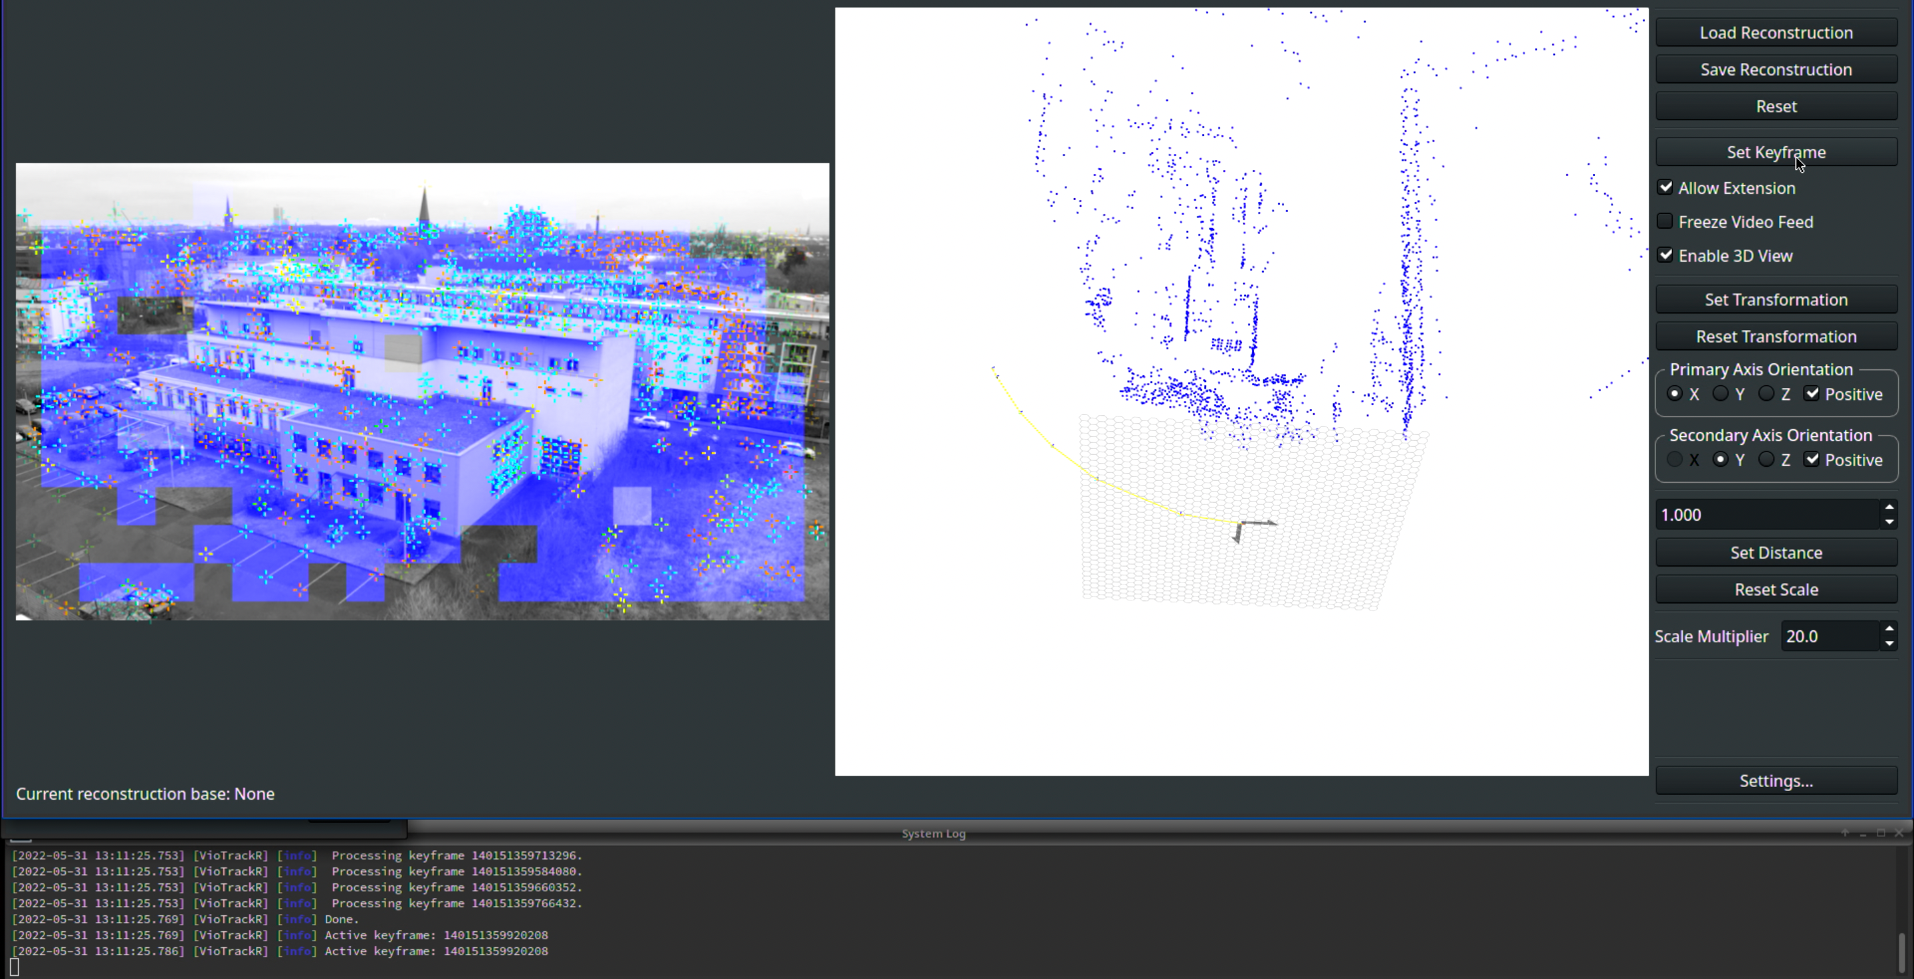This screenshot has height=979, width=1914.
Task: Select Z for Secondary Axis Orientation
Action: [x=1766, y=460]
